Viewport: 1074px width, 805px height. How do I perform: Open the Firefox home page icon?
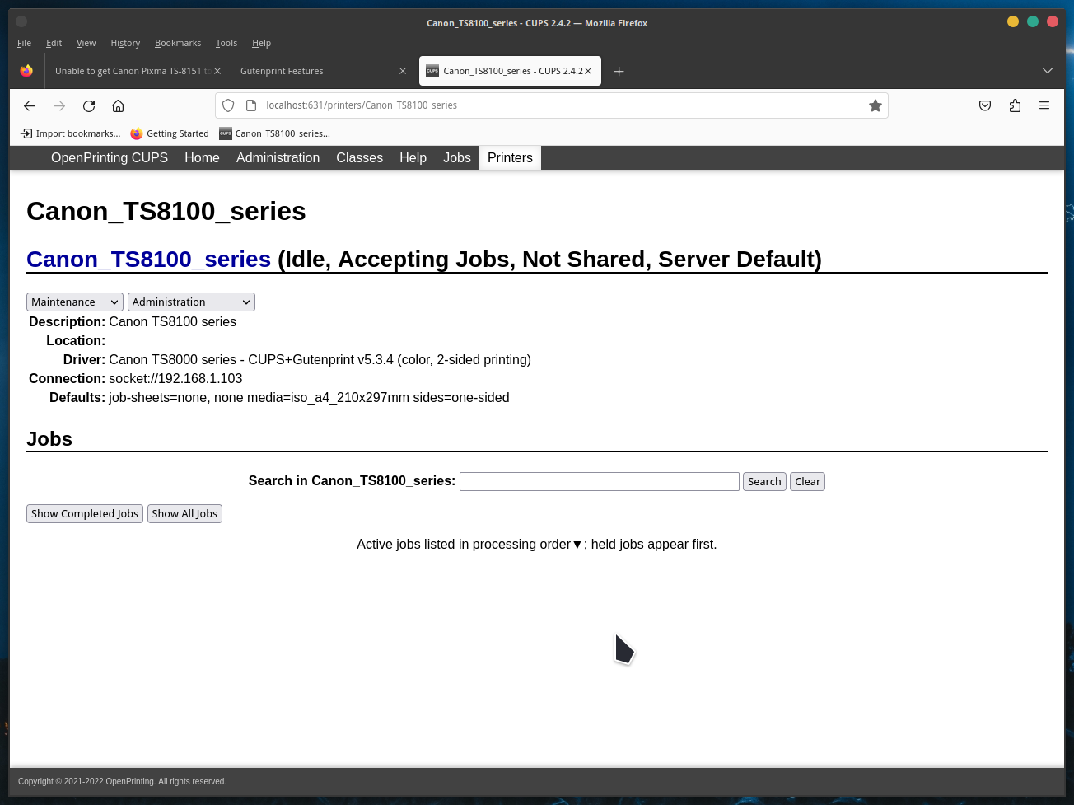(119, 105)
